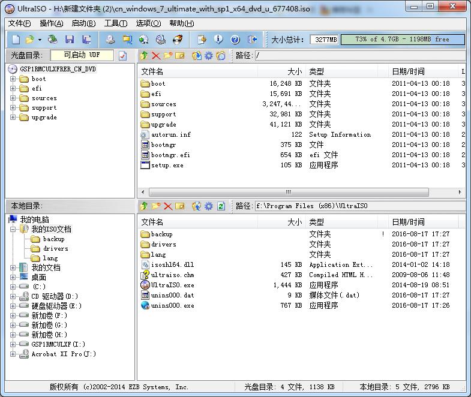
Task: Select autorun.inf in disc file list
Action: (171, 134)
